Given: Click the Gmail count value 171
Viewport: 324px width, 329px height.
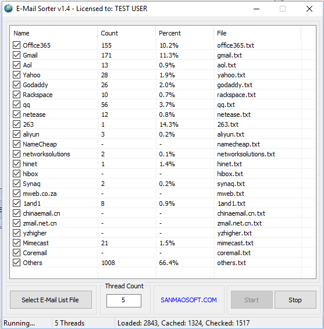Looking at the screenshot, I should 106,55.
